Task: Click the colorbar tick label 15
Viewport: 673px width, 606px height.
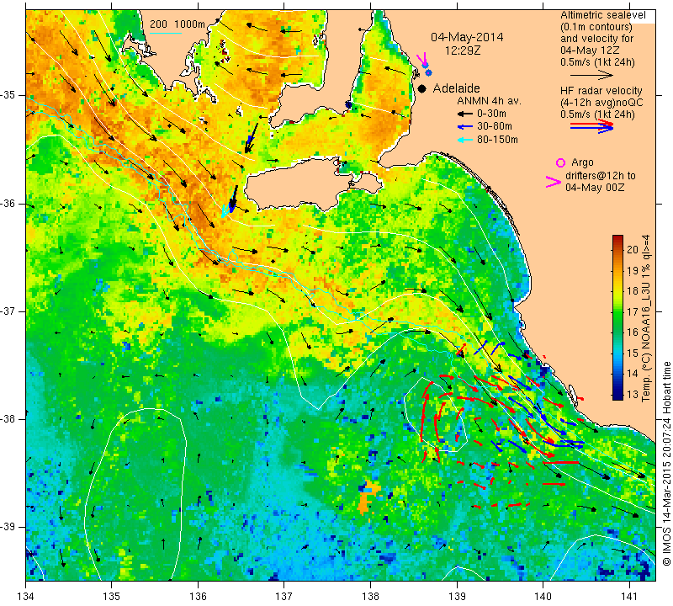Action: coord(633,353)
